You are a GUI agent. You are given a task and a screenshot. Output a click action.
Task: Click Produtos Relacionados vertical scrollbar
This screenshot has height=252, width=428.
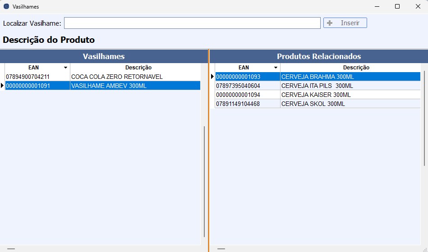tap(424, 118)
